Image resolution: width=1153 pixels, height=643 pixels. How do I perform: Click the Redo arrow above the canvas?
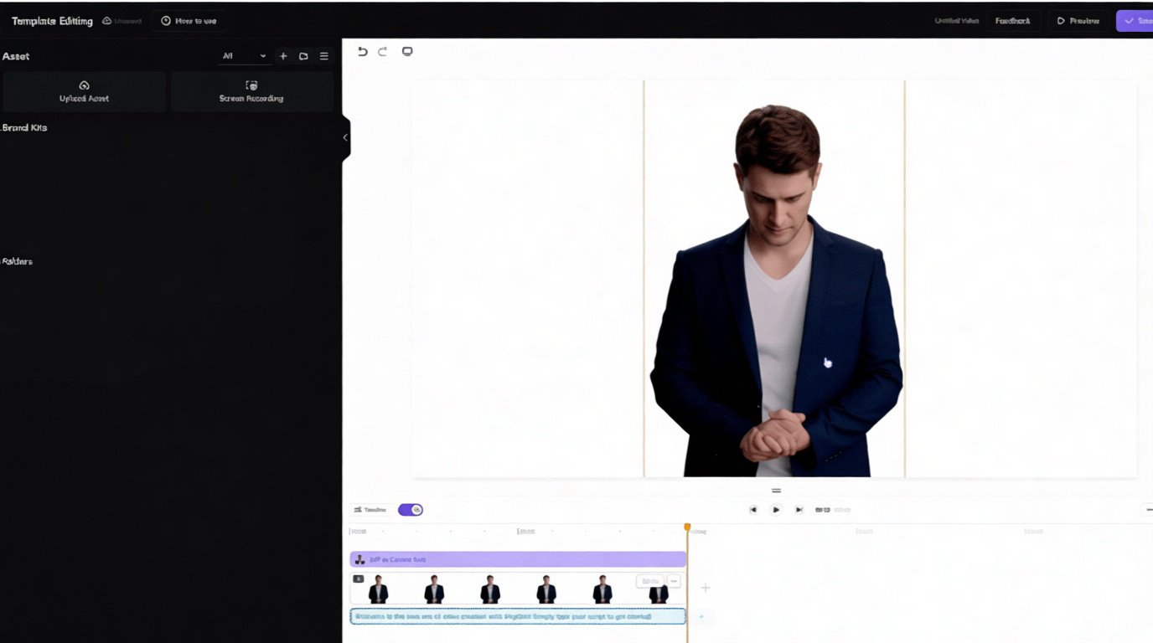[x=383, y=51]
